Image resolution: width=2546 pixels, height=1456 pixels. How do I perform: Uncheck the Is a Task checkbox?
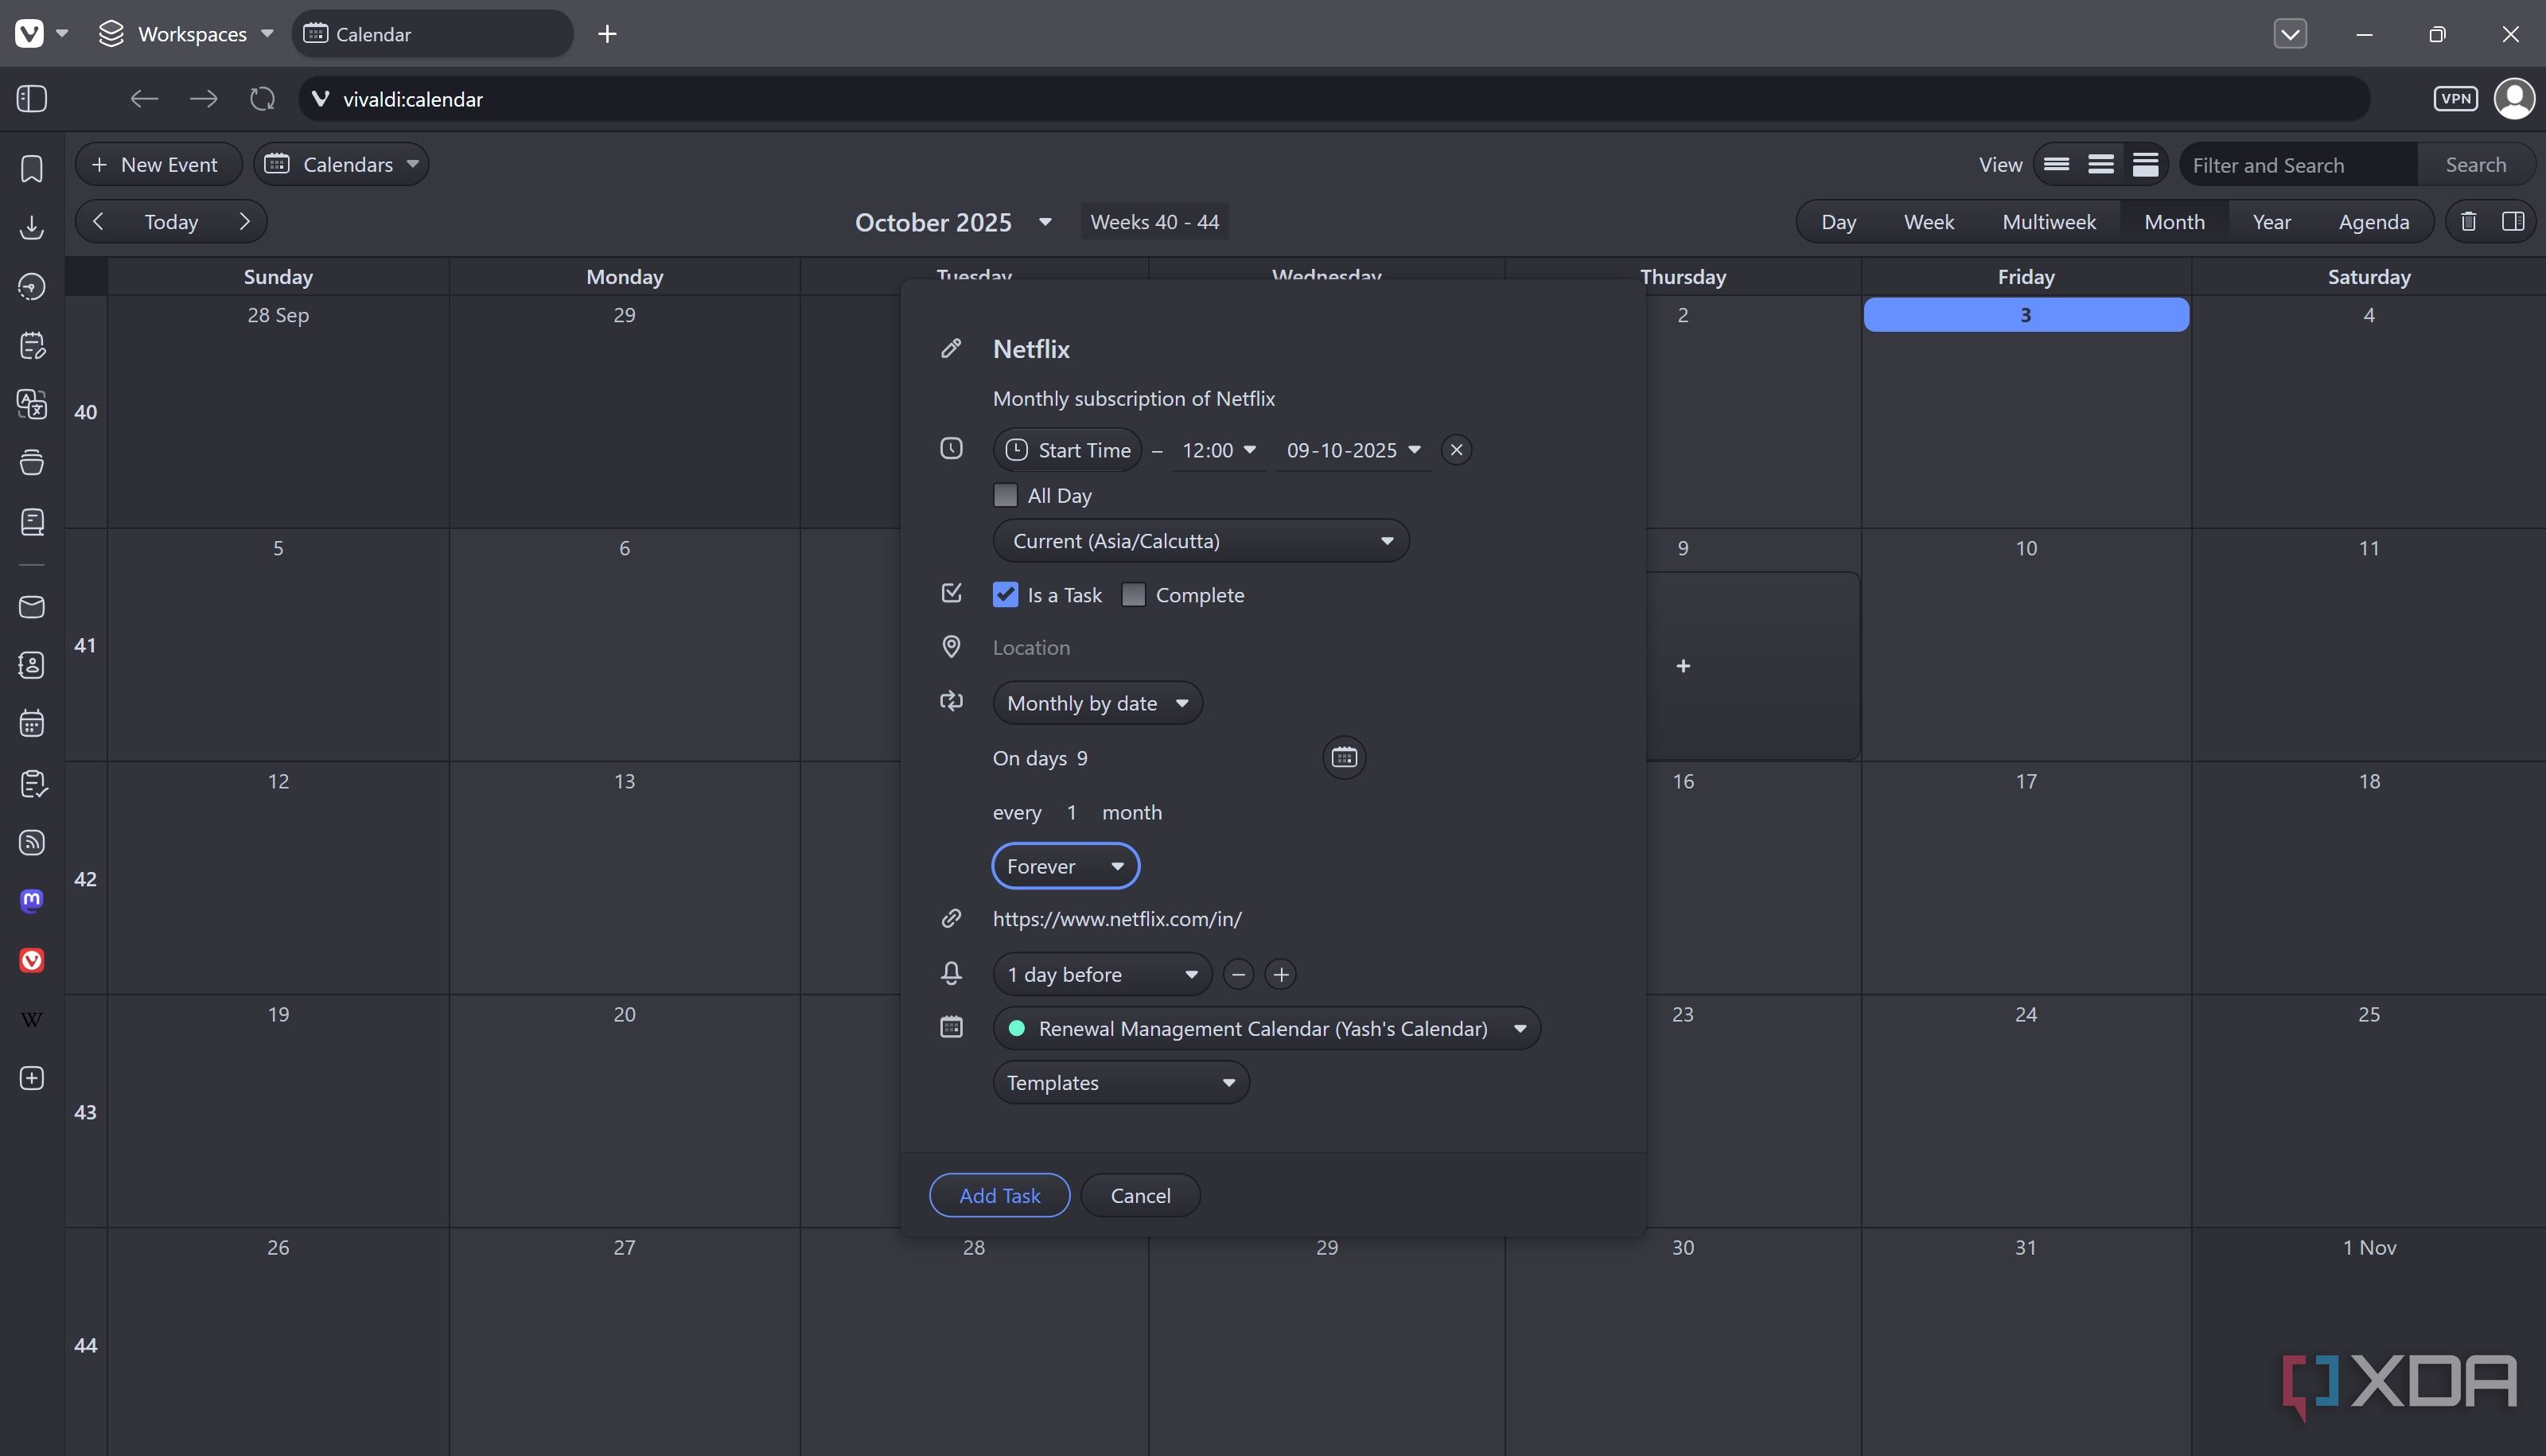pos(1005,595)
